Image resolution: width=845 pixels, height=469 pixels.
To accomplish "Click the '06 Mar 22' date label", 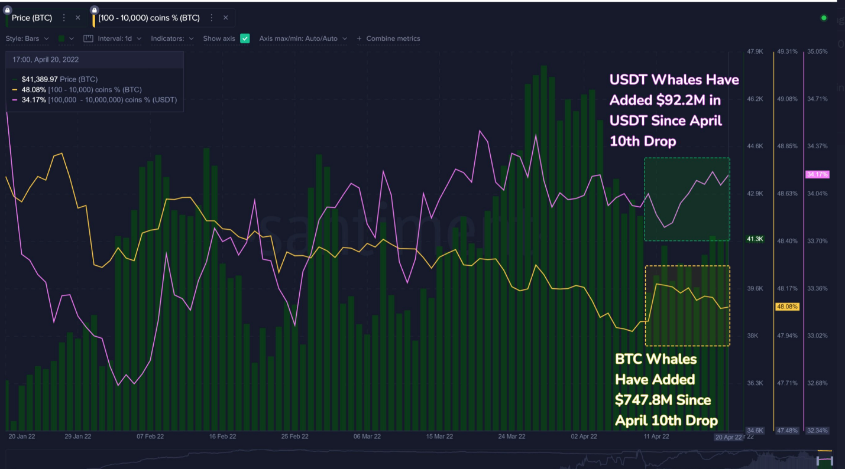I will (367, 437).
